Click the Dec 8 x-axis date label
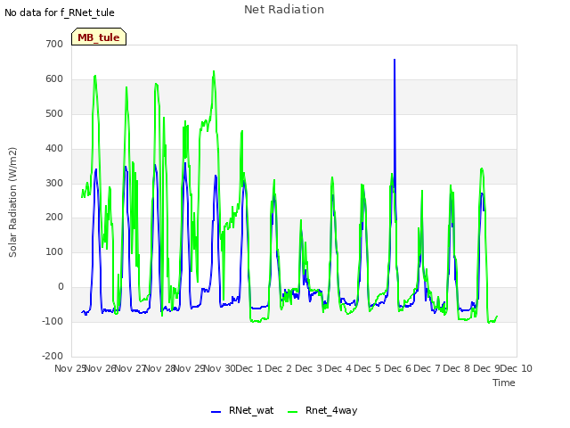The height and width of the screenshot is (428, 570). click(457, 368)
